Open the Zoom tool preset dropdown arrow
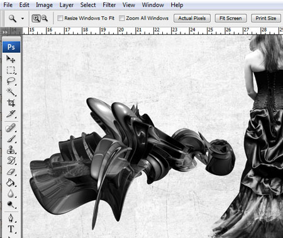Screen dimensions: 283x238 click(x=23, y=18)
